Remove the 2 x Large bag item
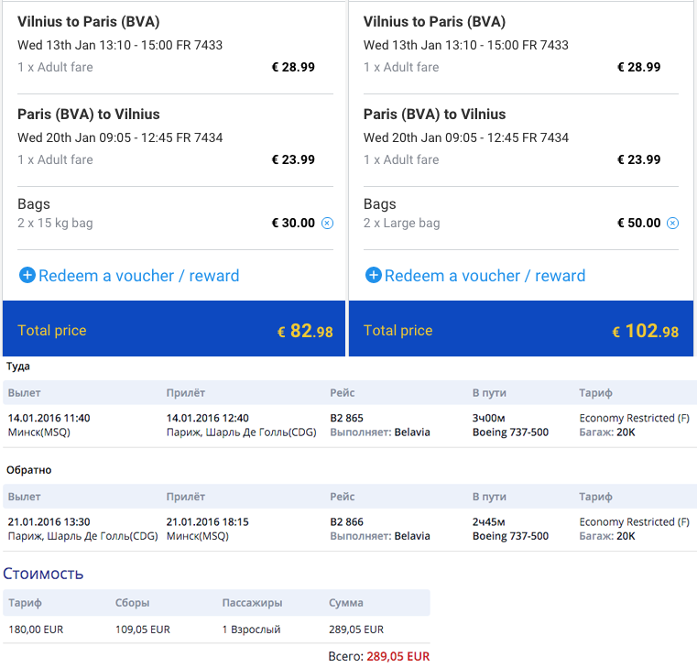Viewport: 697px width, 668px height. coord(673,223)
